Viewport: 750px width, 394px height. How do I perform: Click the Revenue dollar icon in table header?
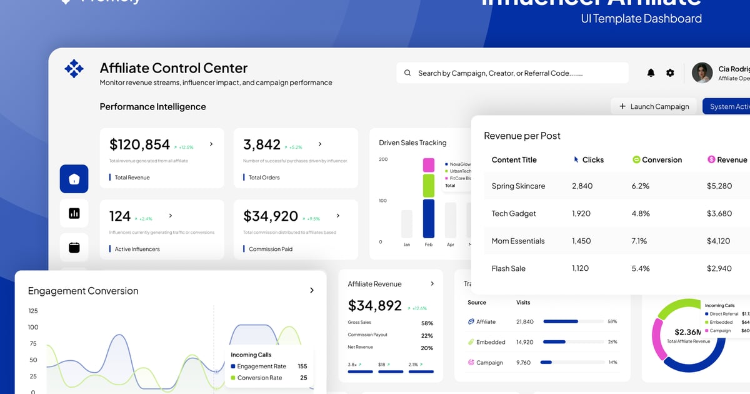(711, 159)
